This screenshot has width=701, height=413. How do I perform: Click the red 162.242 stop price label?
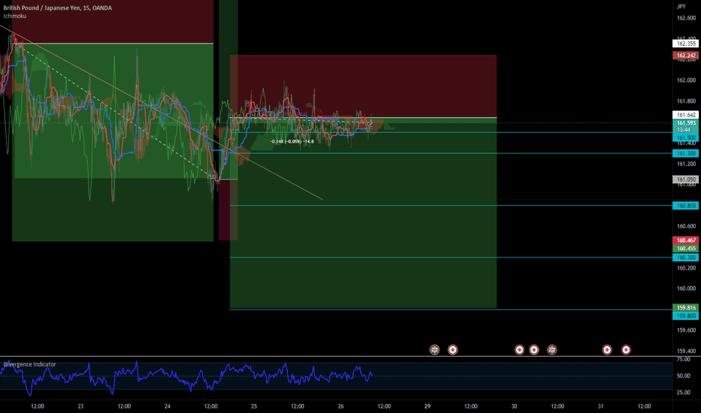(686, 56)
